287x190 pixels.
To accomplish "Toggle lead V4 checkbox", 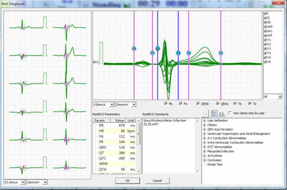I will pos(265,53).
